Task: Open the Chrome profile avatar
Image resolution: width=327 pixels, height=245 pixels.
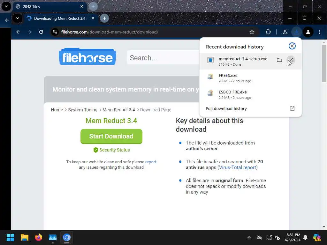Action: 308,32
